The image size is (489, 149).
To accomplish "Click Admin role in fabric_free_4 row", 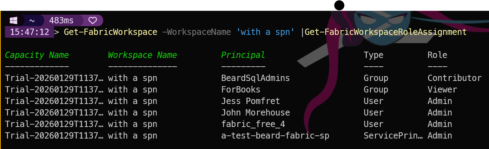I will pyautogui.click(x=440, y=124).
